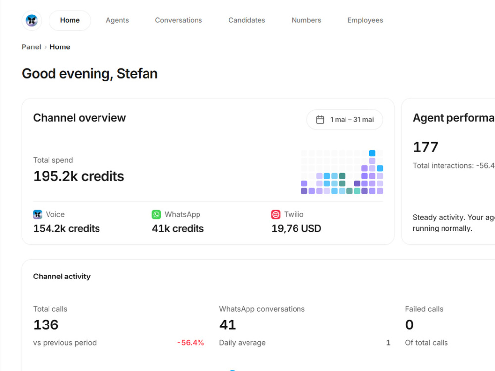Click the 177 agent performance number
This screenshot has height=371, width=495.
click(x=426, y=147)
